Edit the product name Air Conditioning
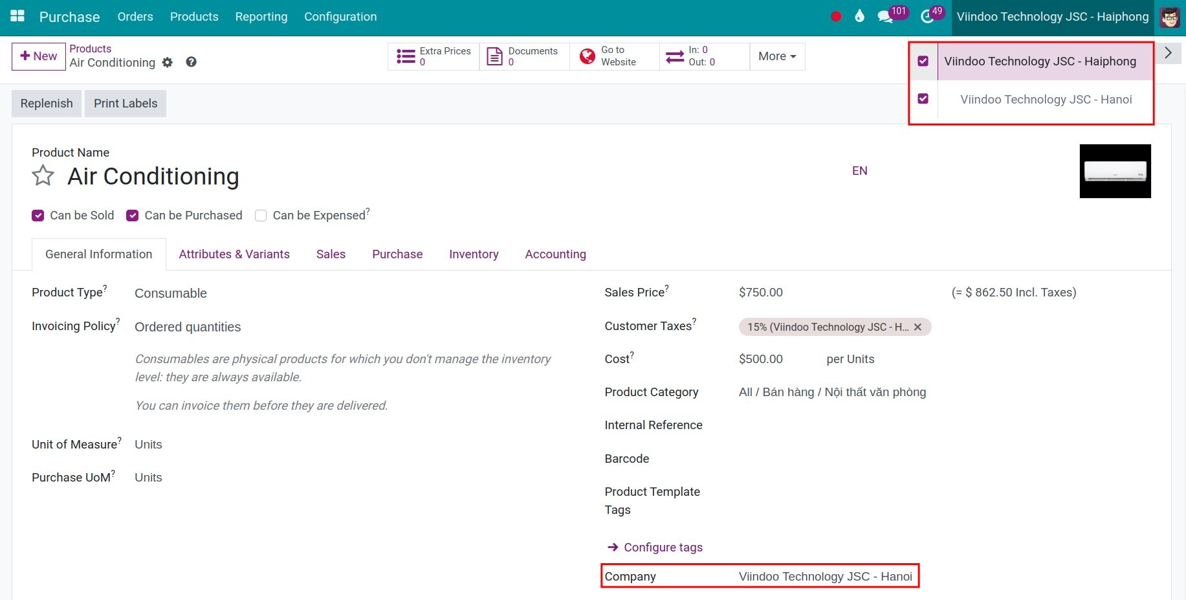The image size is (1186, 600). pyautogui.click(x=153, y=176)
